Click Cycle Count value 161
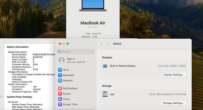Screen dimensions: 203x110 click(35, 87)
